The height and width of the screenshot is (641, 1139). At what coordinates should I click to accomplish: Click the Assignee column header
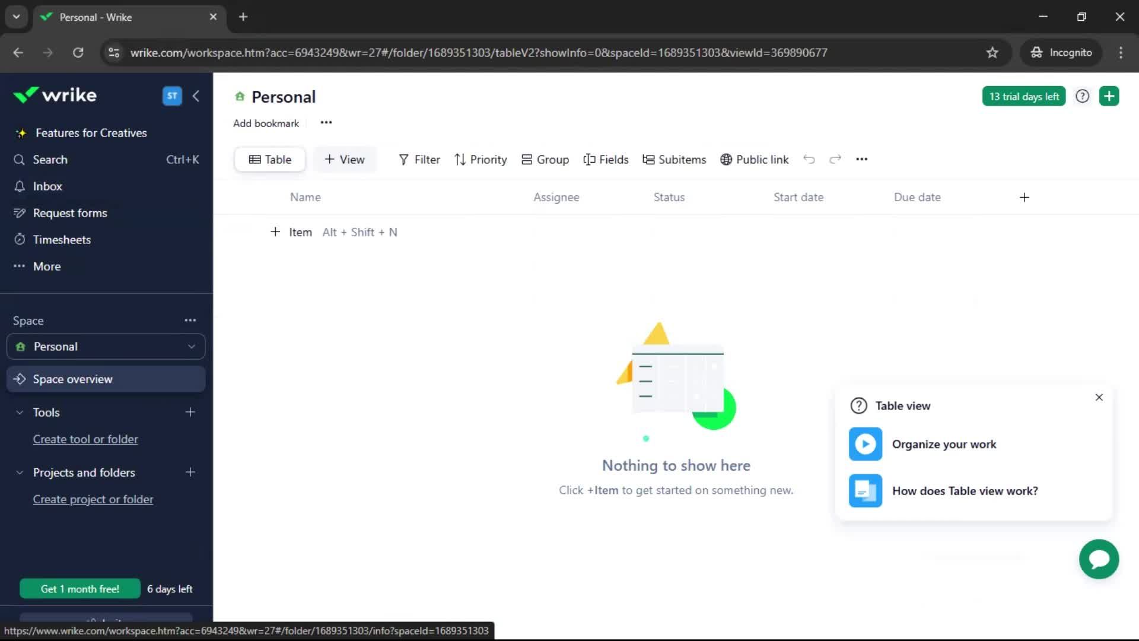click(x=556, y=197)
